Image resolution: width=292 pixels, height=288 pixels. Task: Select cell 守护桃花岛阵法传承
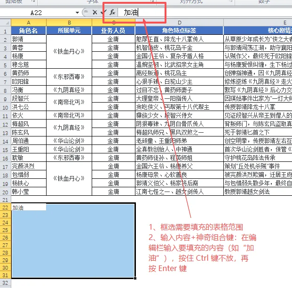[258, 158]
